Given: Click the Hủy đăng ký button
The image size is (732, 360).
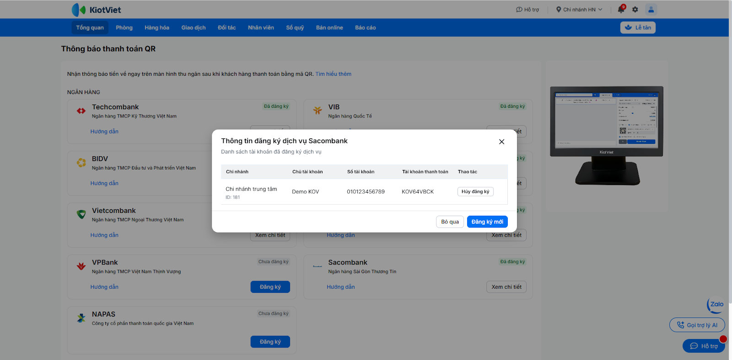Looking at the screenshot, I should [475, 192].
